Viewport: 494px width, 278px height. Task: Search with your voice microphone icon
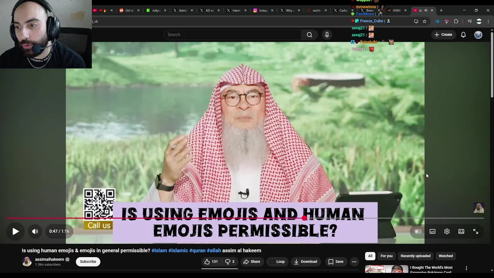pyautogui.click(x=327, y=35)
